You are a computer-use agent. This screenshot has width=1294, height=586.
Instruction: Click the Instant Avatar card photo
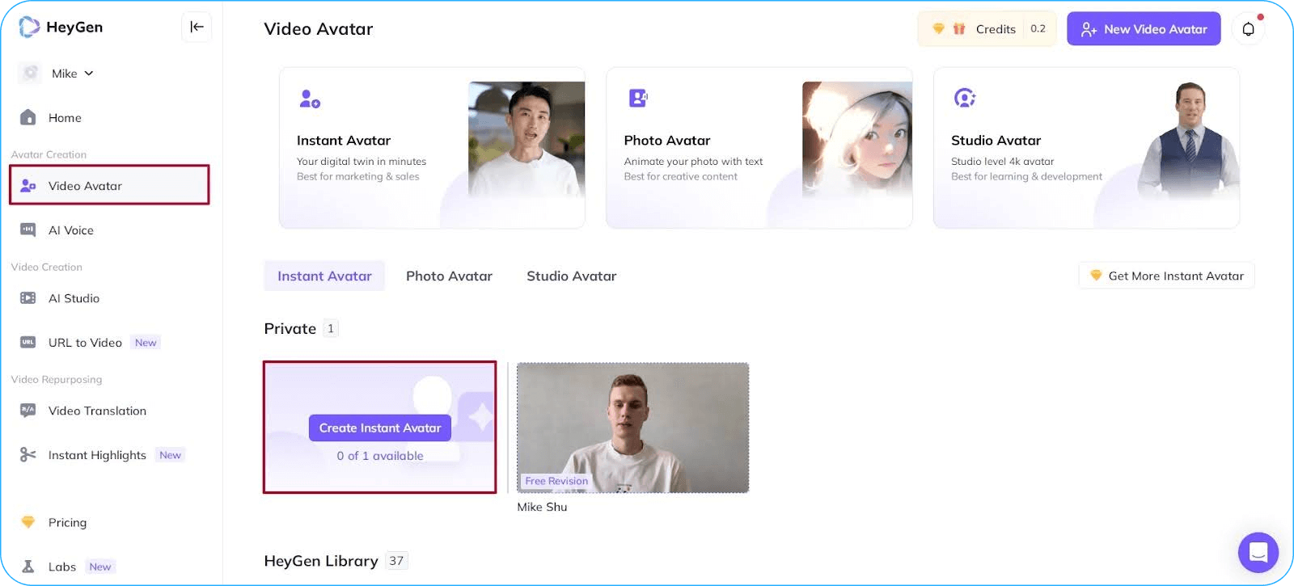(x=526, y=139)
